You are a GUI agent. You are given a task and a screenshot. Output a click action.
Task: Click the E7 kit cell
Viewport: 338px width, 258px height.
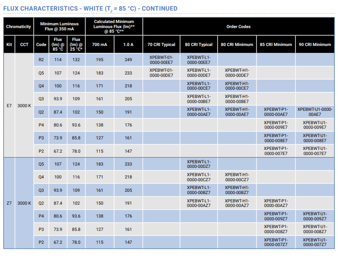tap(9, 105)
